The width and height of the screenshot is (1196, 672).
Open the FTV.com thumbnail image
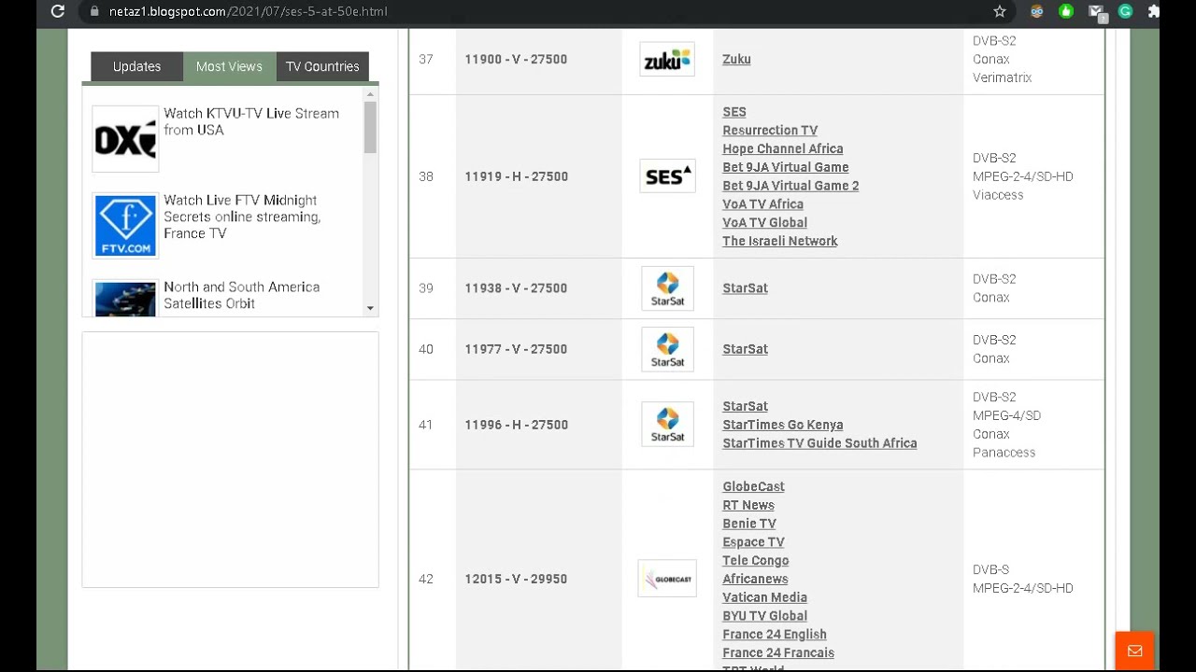pyautogui.click(x=125, y=226)
